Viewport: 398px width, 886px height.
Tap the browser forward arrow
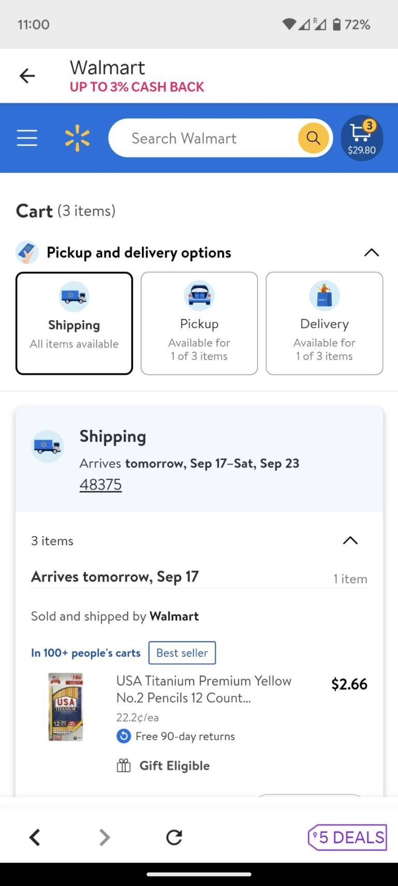pyautogui.click(x=105, y=837)
